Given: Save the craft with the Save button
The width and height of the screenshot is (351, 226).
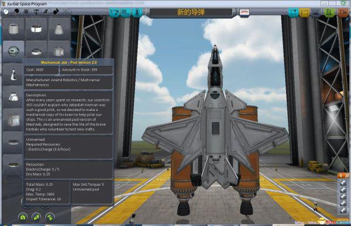Looking at the screenshot, I should [x=316, y=12].
